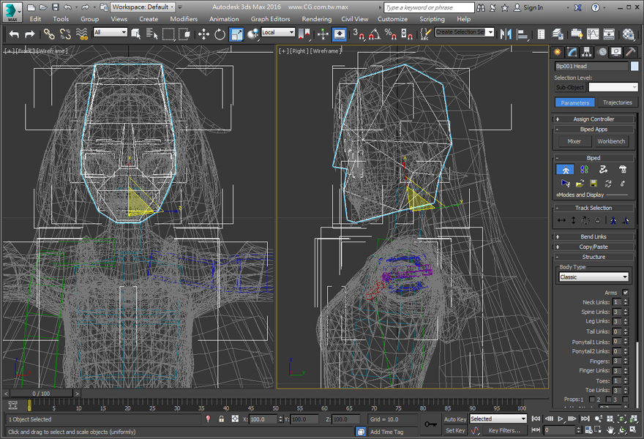Open the Align tool
Screen dimensions: 644x439
coord(522,34)
